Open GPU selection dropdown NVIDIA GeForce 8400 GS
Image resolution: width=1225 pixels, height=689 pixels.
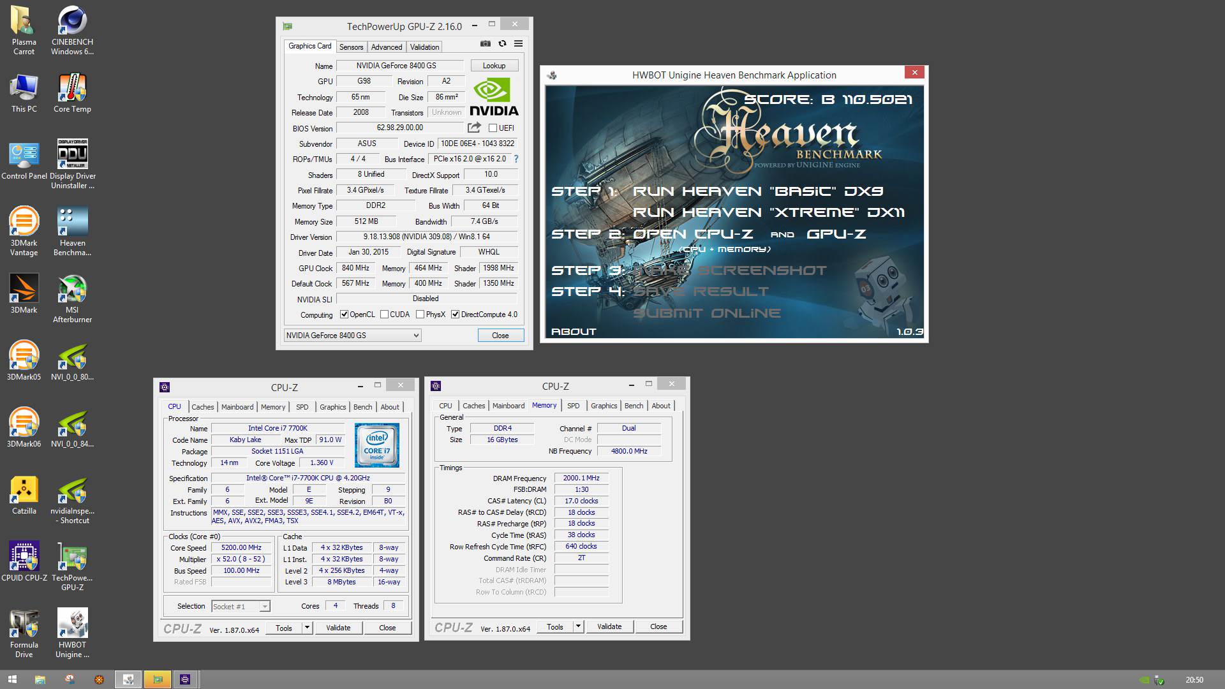[352, 336]
